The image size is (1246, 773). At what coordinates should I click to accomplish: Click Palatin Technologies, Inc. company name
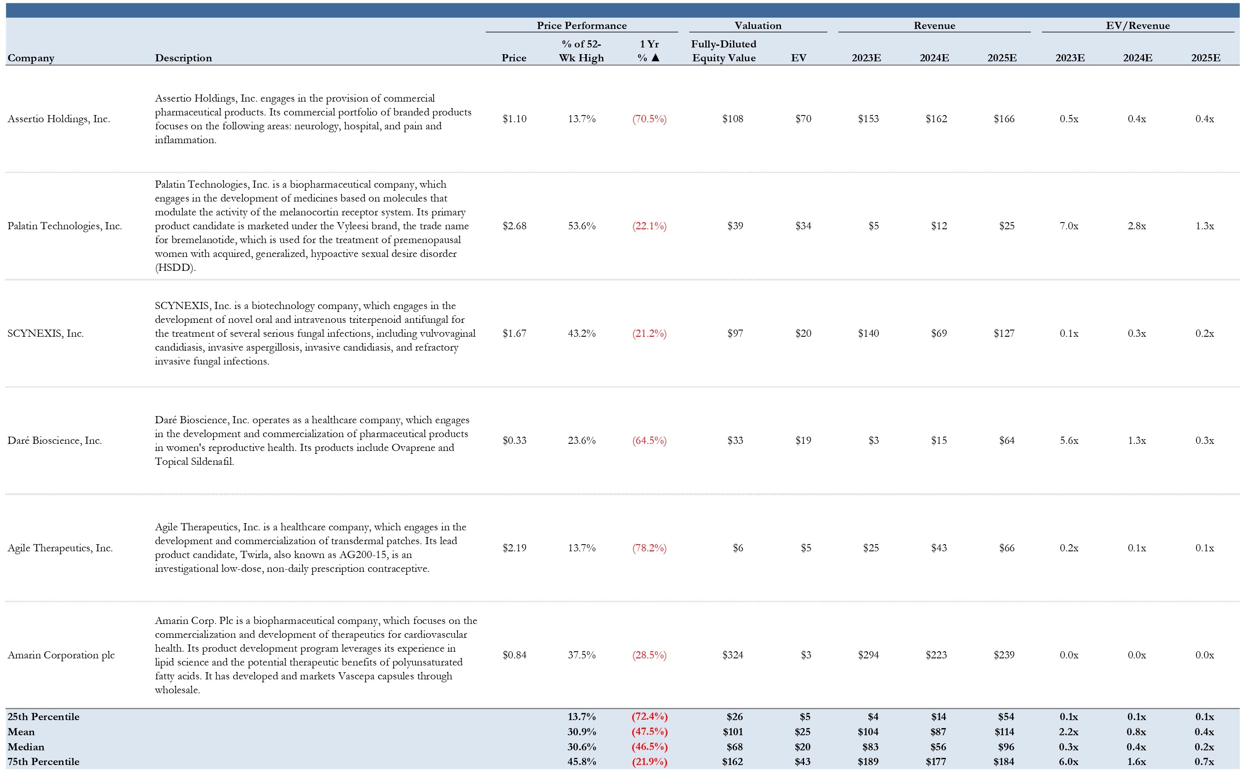[x=64, y=226]
